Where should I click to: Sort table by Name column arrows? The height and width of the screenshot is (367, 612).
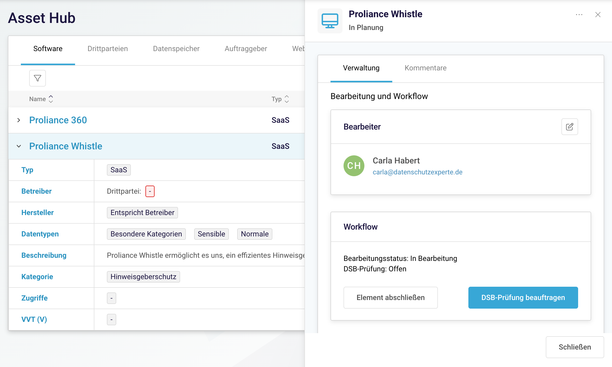coord(51,99)
